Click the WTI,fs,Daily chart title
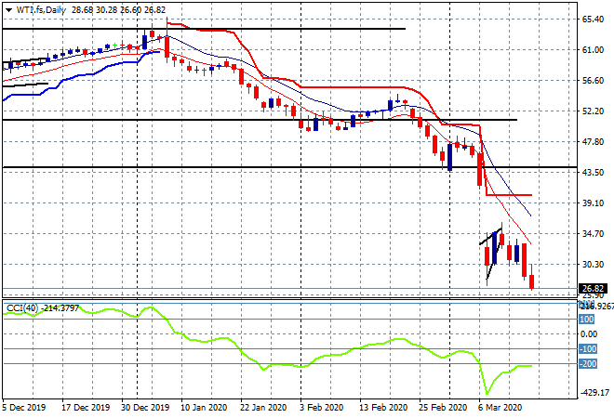 point(39,9)
